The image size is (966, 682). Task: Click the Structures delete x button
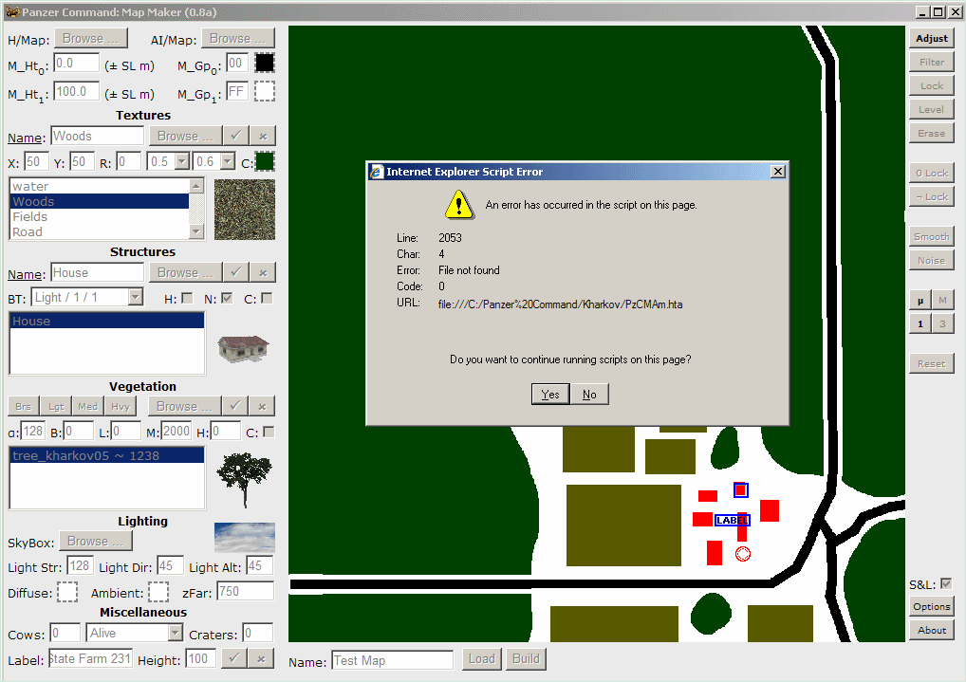coord(263,272)
